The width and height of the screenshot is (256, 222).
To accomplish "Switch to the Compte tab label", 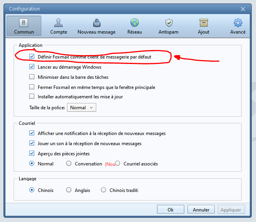I will click(x=58, y=32).
